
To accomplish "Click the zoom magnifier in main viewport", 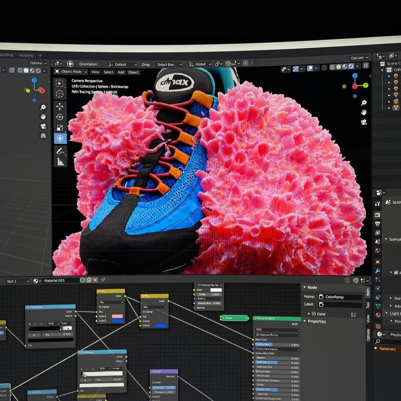I will point(363,103).
